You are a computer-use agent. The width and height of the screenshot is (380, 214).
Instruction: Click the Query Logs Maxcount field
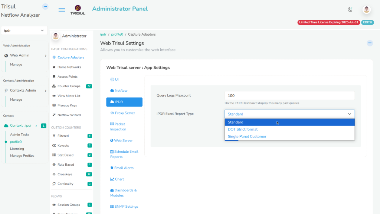tap(289, 95)
